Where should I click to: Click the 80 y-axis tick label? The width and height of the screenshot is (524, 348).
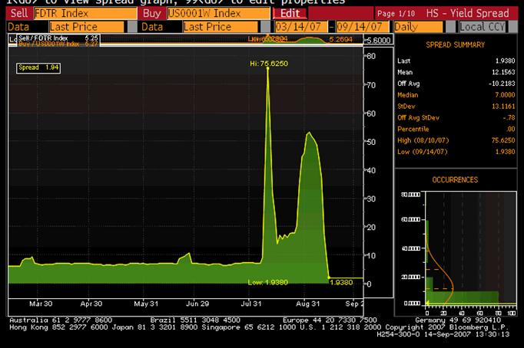[x=371, y=56]
